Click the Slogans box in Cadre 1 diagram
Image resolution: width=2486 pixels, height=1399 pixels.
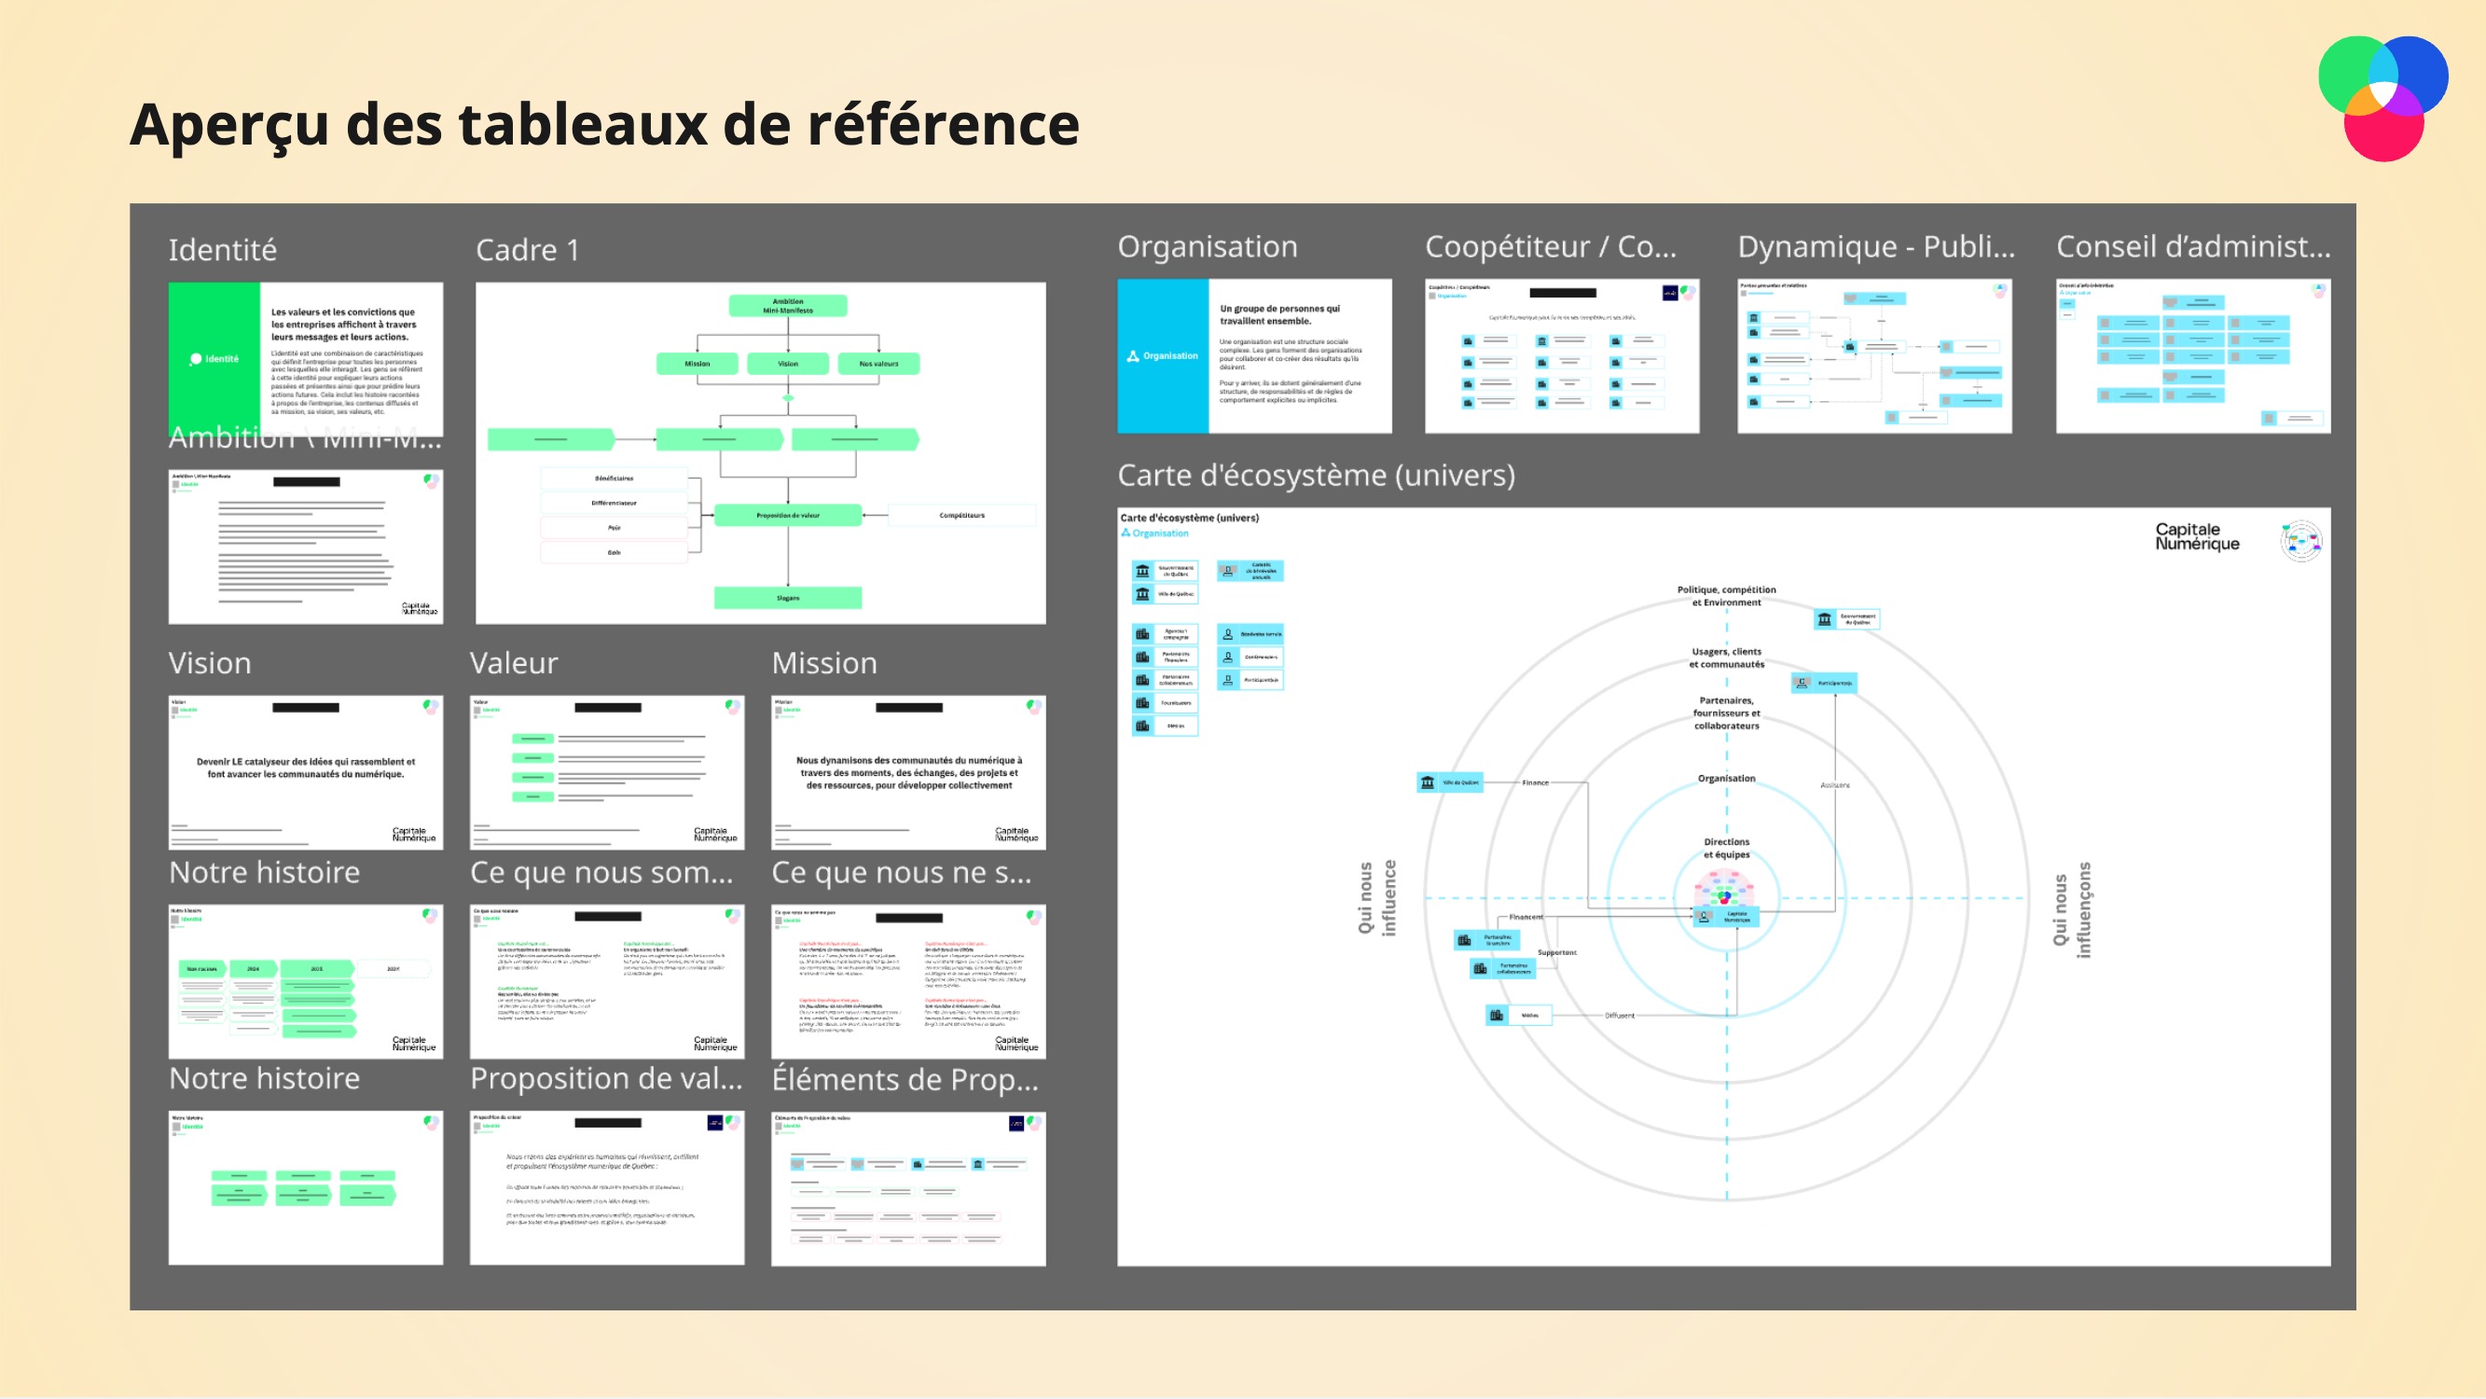click(x=788, y=599)
